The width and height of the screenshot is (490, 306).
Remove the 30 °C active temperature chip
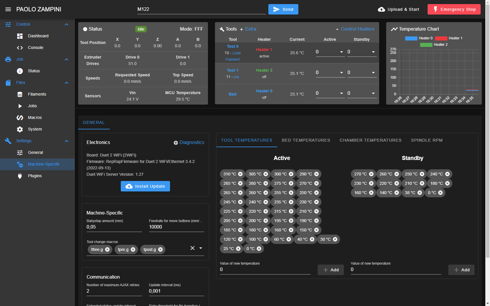(335, 239)
